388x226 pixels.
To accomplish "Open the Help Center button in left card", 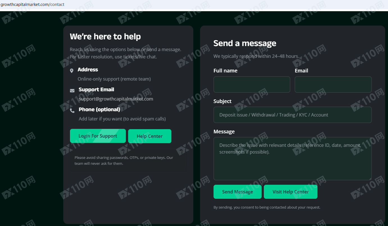I will pyautogui.click(x=149, y=136).
